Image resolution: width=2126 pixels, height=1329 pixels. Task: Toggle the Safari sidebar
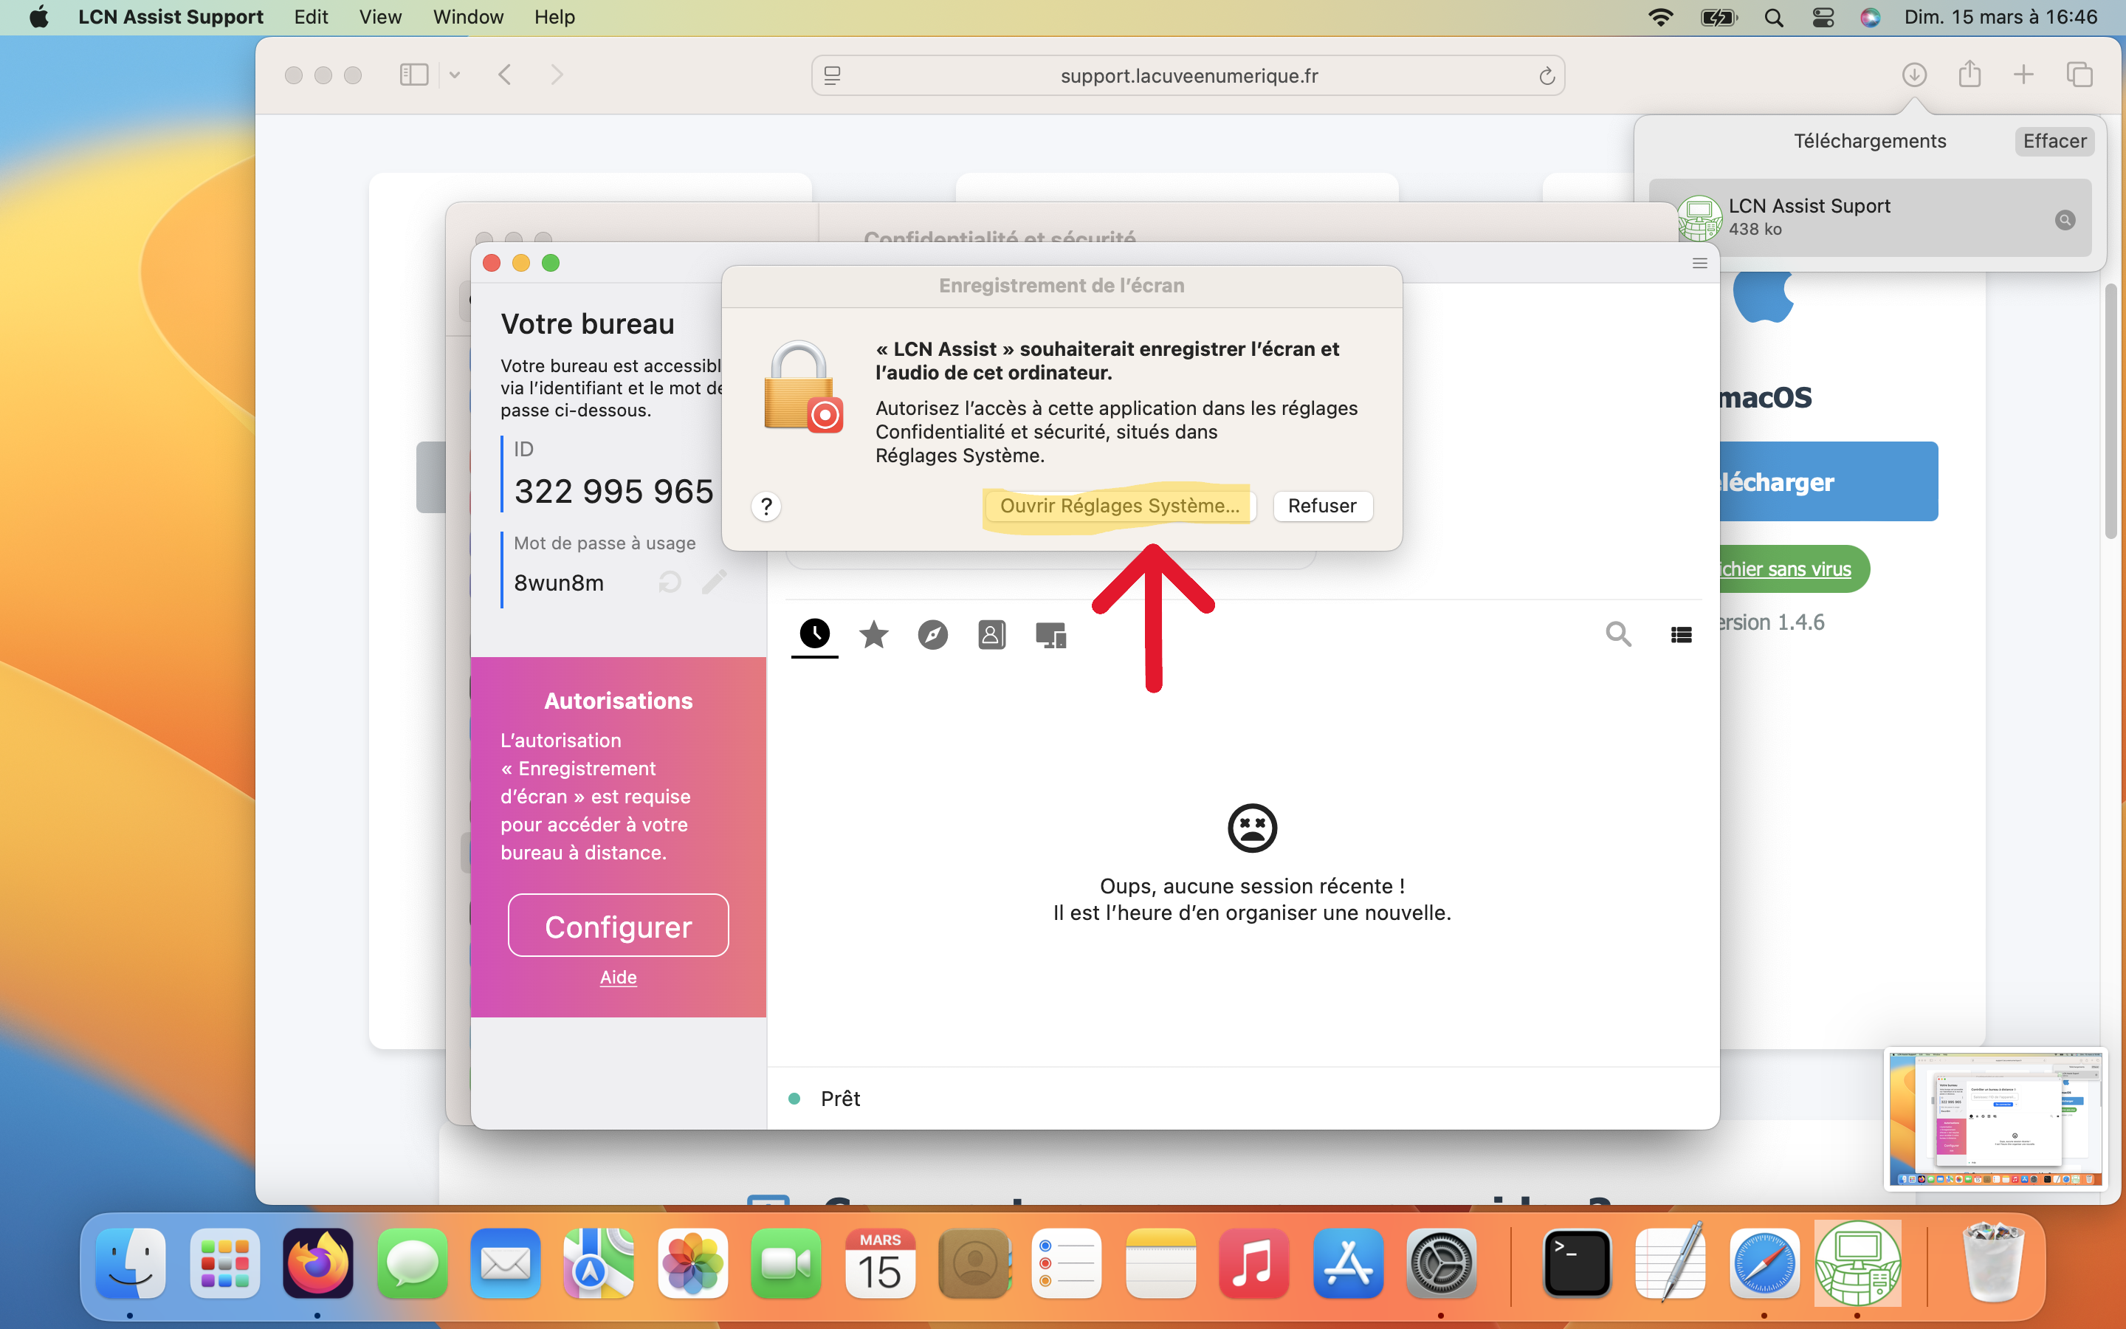pos(414,75)
